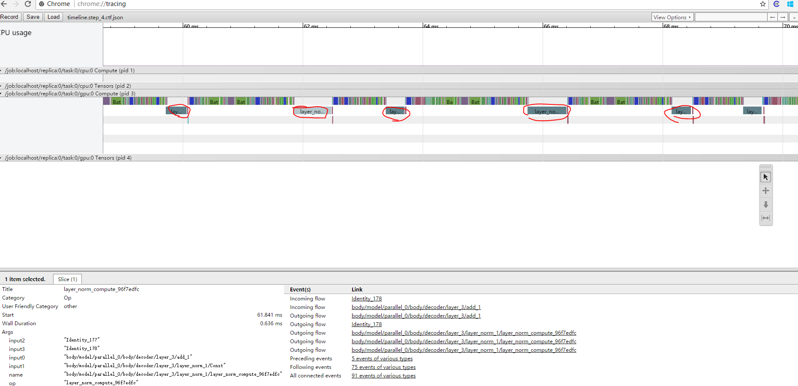Image resolution: width=798 pixels, height=386 pixels.
Task: Click the Load button
Action: 53,17
